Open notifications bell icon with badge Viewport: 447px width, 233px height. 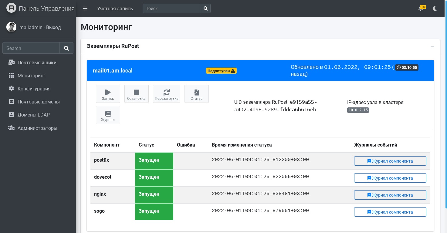(421, 8)
